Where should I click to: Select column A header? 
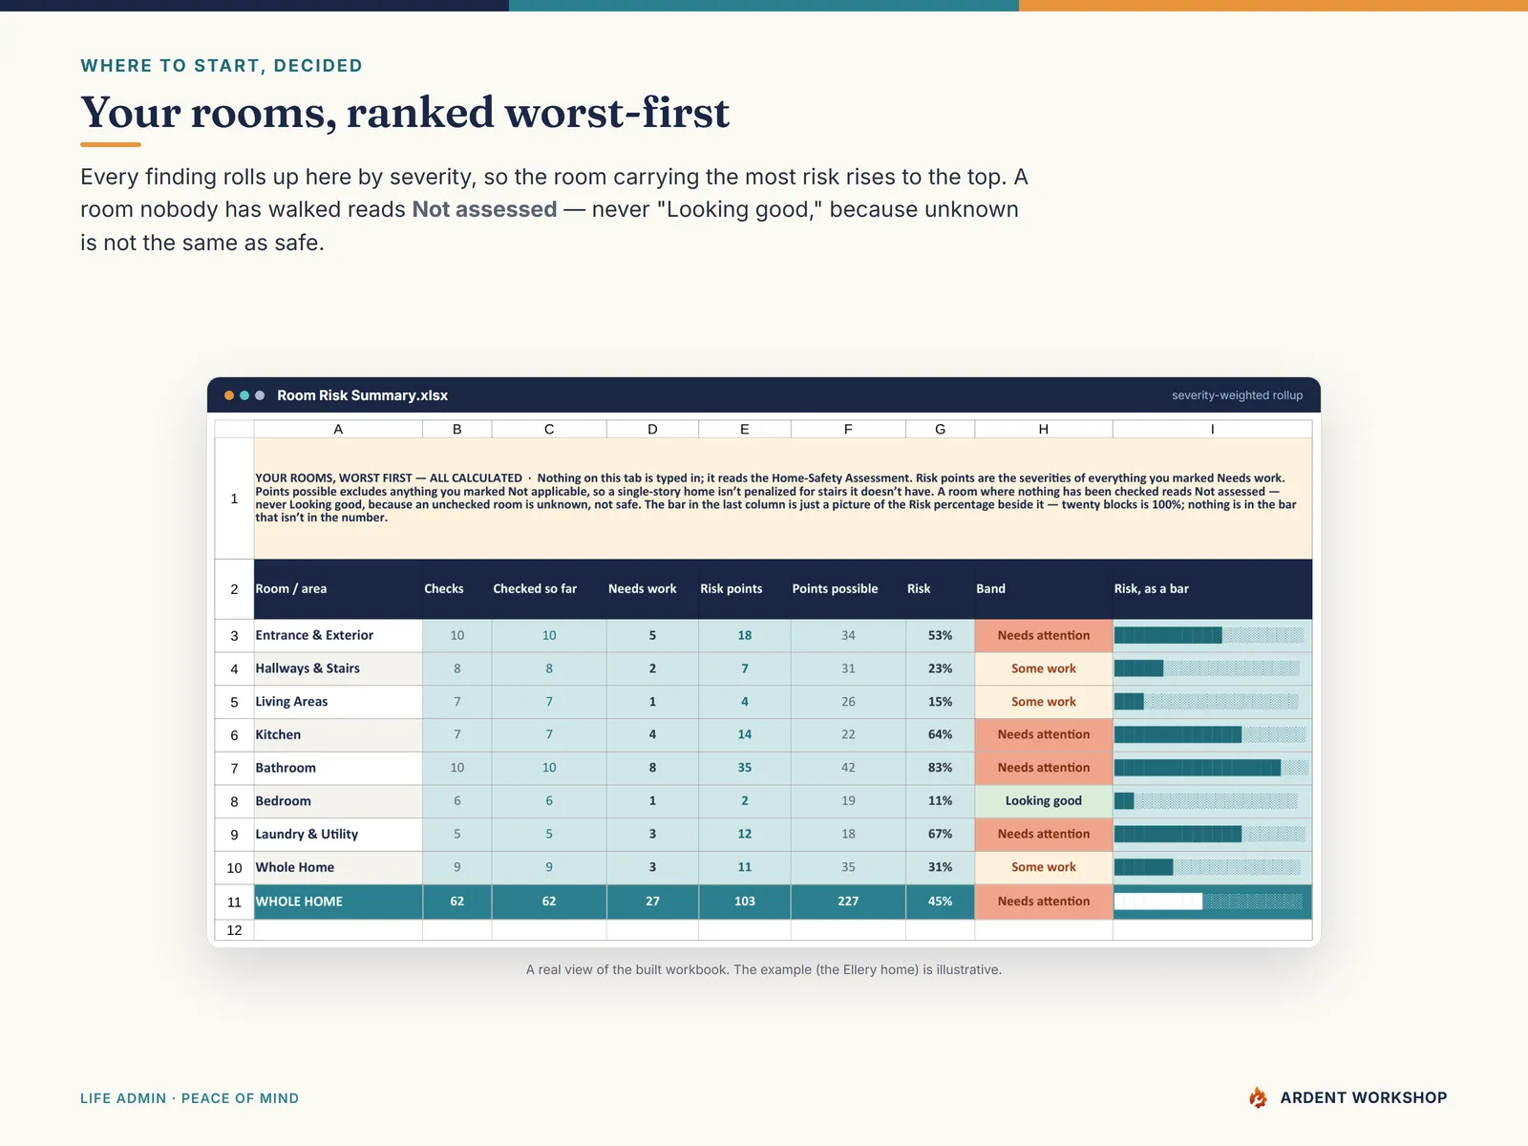tap(338, 430)
